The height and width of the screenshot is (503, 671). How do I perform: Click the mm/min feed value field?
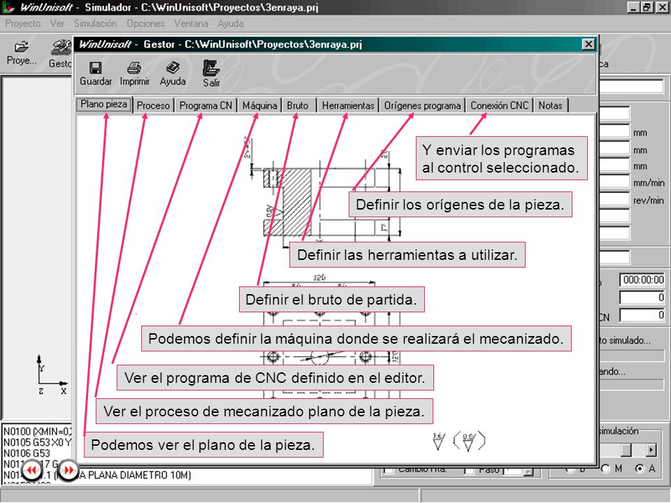click(614, 182)
